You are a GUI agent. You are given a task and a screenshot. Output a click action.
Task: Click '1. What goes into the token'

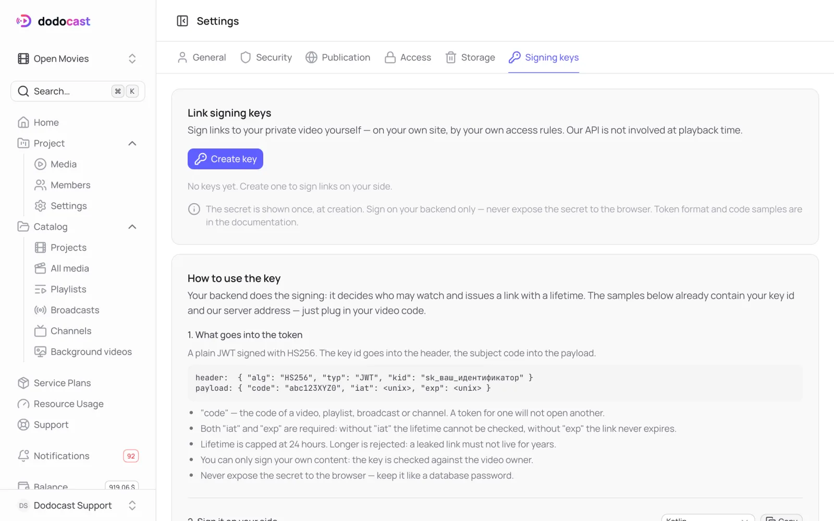click(245, 335)
